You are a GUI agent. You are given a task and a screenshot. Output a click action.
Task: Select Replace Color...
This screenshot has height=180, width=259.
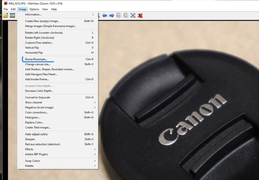tap(58, 123)
